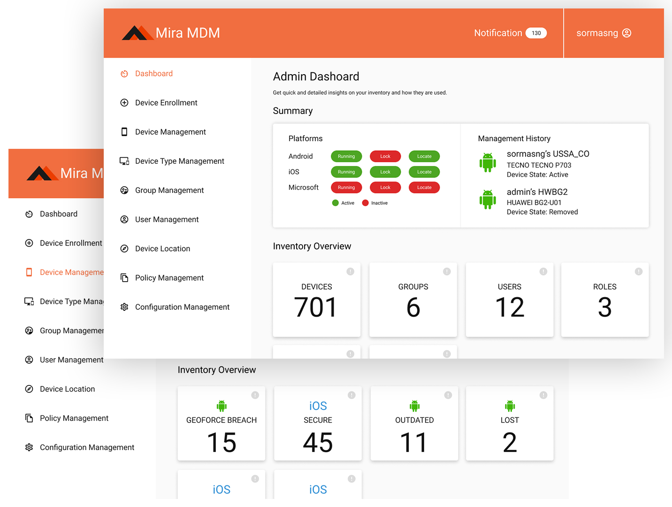Click the sormasng user account icon
Viewport: 672px width, 507px height.
(626, 33)
